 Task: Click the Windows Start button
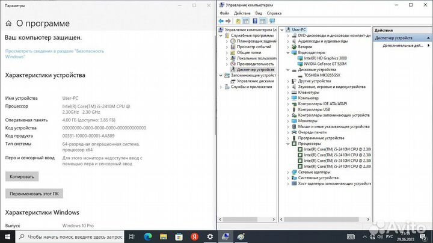tap(8, 237)
